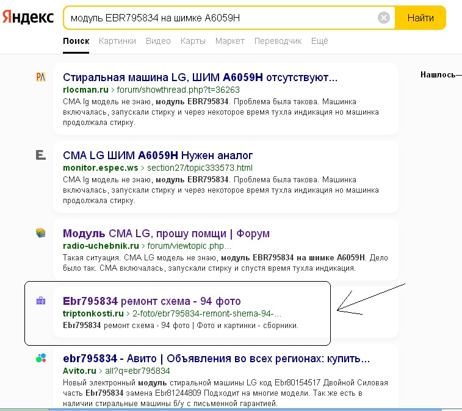Open forum/showthread.php?t=36263 path link
Viewport: 462px width, 411px height.
point(178,90)
